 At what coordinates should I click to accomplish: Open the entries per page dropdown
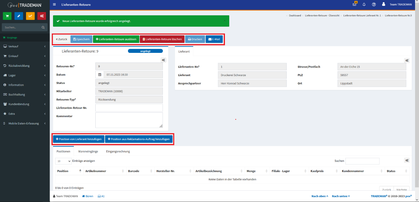[63, 161]
